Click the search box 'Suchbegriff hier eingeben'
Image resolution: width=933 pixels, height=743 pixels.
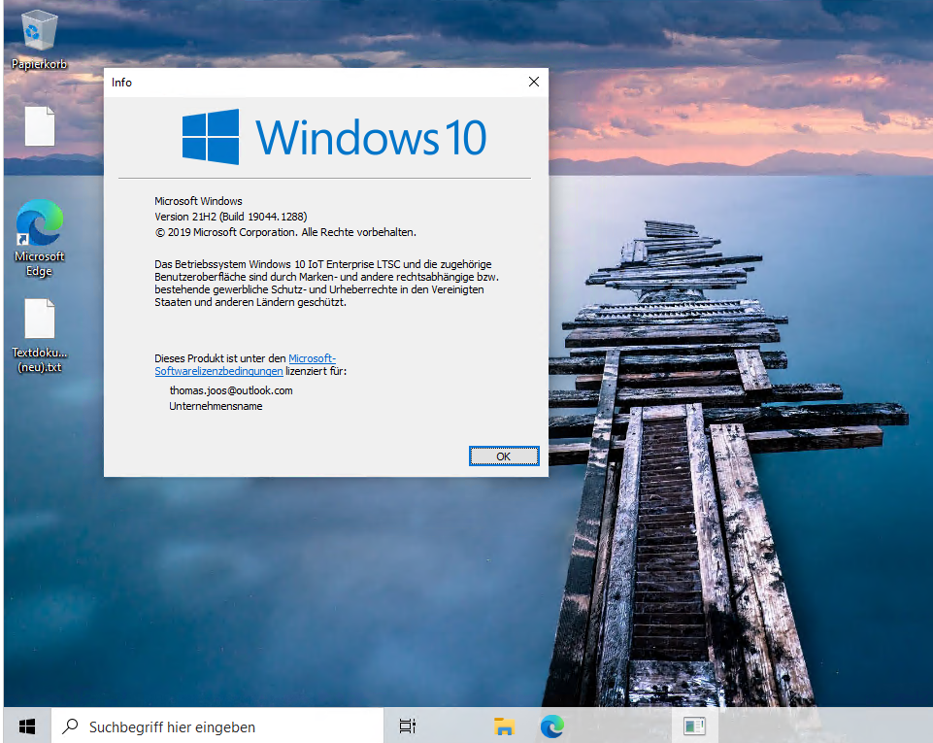tap(217, 726)
